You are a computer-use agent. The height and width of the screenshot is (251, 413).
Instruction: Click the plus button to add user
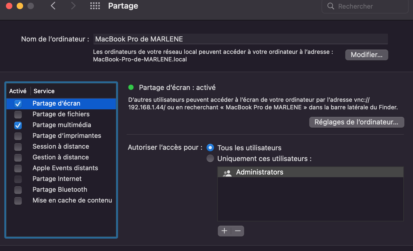click(224, 231)
